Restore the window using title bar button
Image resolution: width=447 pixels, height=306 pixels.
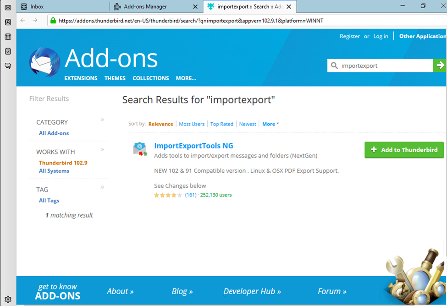(x=423, y=5)
